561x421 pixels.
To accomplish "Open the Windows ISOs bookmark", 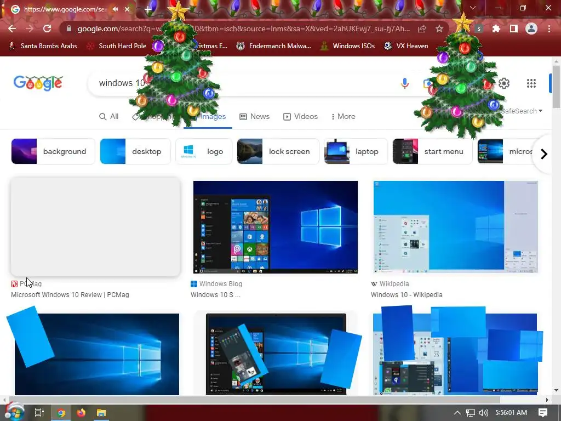I will tap(347, 46).
